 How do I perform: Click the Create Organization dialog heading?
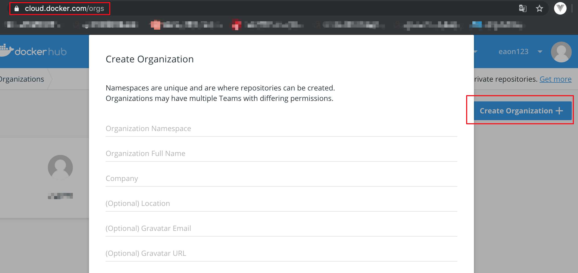point(150,59)
